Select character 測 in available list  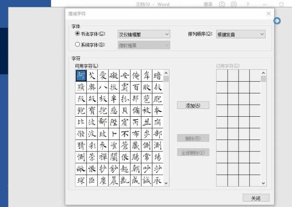pyautogui.click(x=157, y=145)
